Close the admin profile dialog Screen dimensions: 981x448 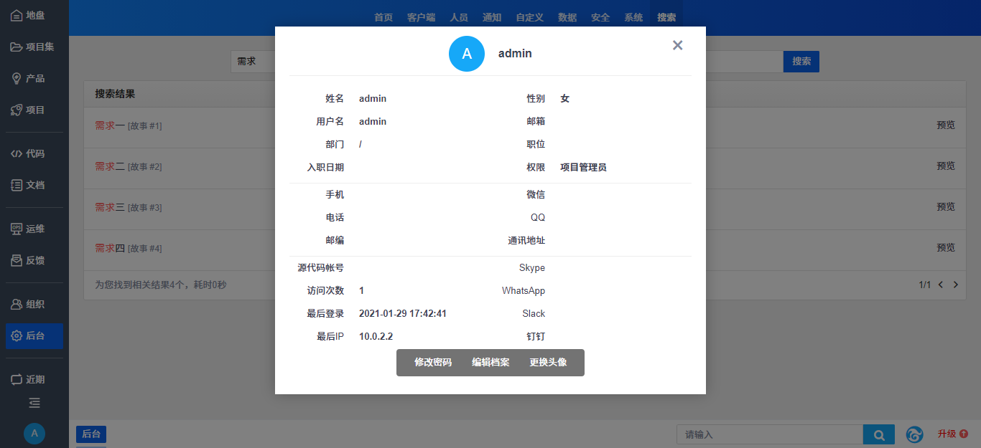click(x=677, y=45)
